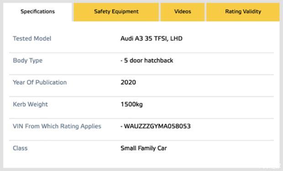Image resolution: width=283 pixels, height=171 pixels.
Task: Click the Body Type row
Action: [x=141, y=64]
